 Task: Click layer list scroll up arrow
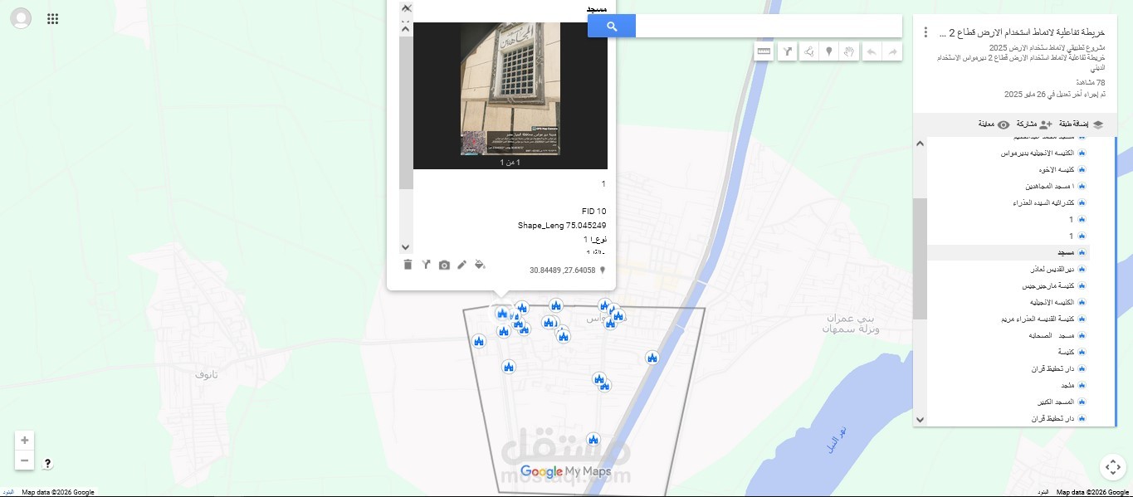coord(920,144)
